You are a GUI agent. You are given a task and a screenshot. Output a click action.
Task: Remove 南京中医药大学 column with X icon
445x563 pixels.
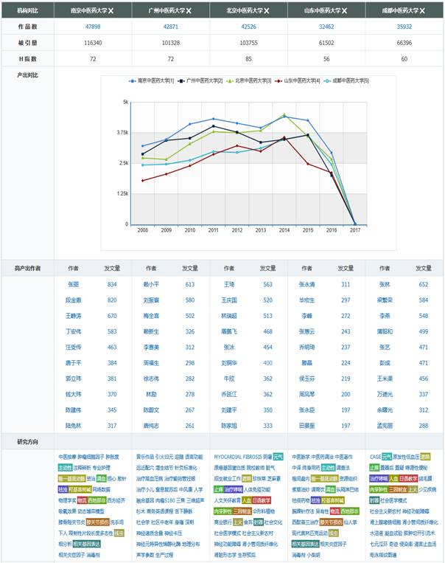tap(111, 12)
